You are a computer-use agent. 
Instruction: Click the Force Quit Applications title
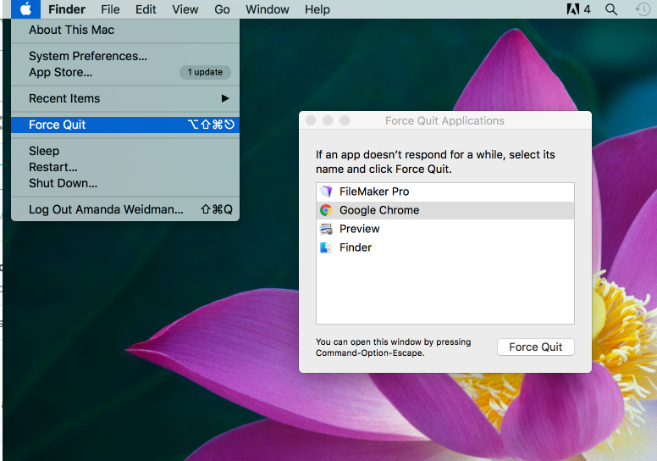tap(444, 121)
